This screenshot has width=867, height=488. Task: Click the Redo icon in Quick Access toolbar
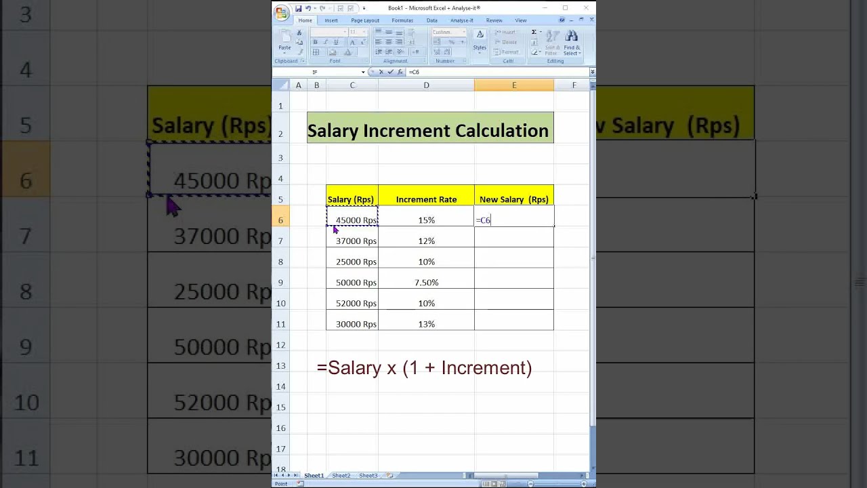pyautogui.click(x=322, y=9)
